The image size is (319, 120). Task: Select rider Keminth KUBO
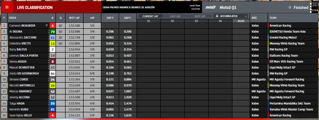(19, 109)
